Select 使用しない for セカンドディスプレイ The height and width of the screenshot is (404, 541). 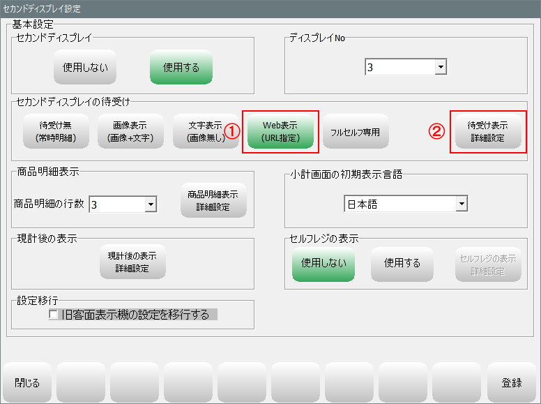click(x=84, y=68)
